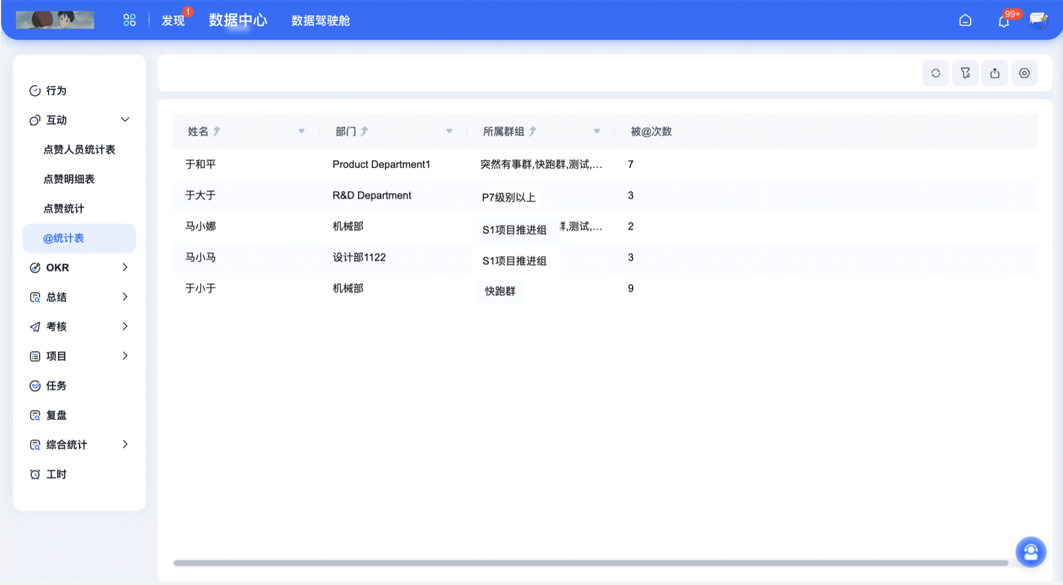Expand the OKR sidebar section chevron
Image resolution: width=1063 pixels, height=585 pixels.
point(125,267)
